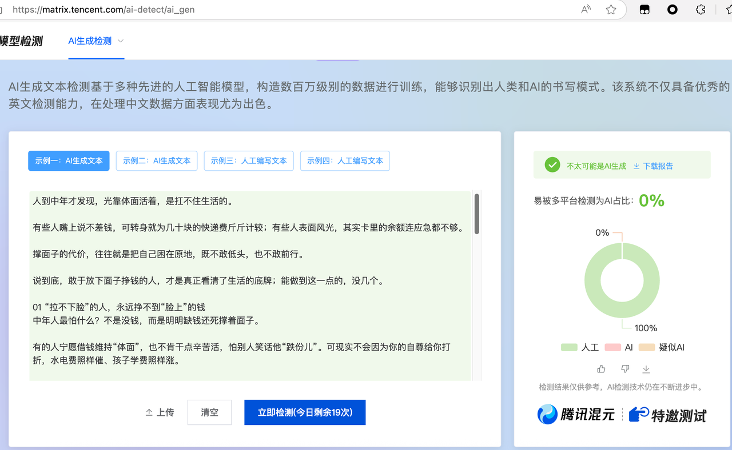This screenshot has width=732, height=450.
Task: Click the green checkmark result icon
Action: (x=552, y=165)
